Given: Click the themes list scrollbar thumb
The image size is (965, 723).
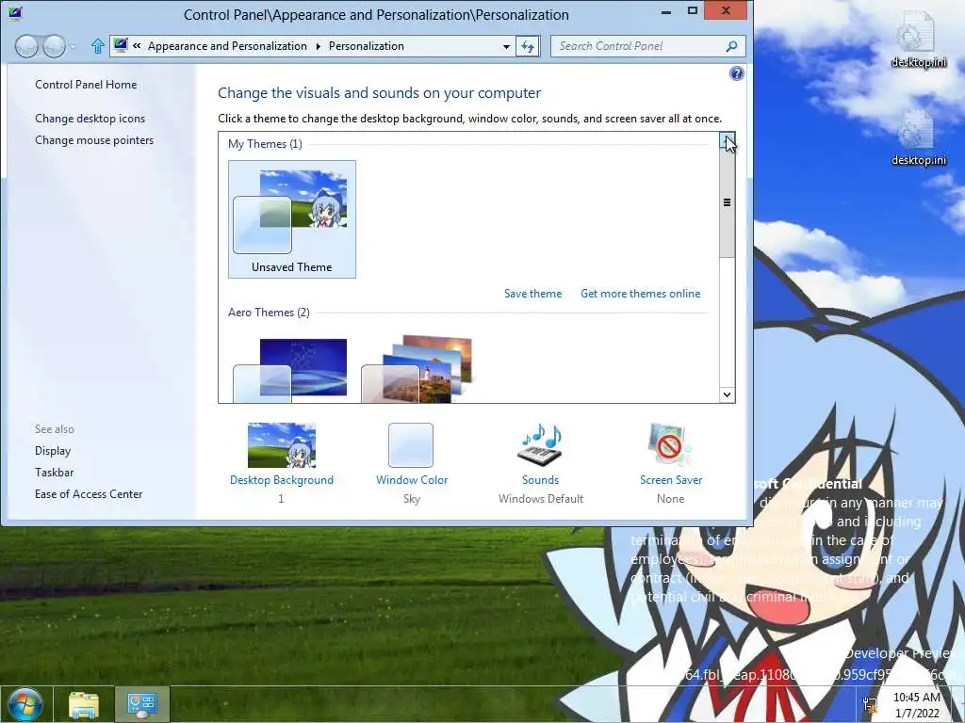Looking at the screenshot, I should pyautogui.click(x=727, y=203).
